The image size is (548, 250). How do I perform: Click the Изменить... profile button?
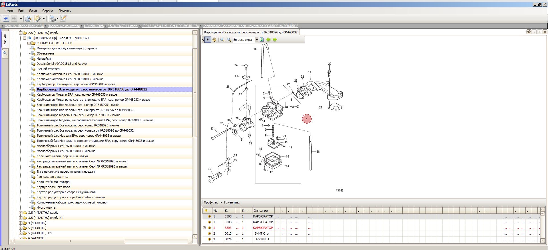232,202
